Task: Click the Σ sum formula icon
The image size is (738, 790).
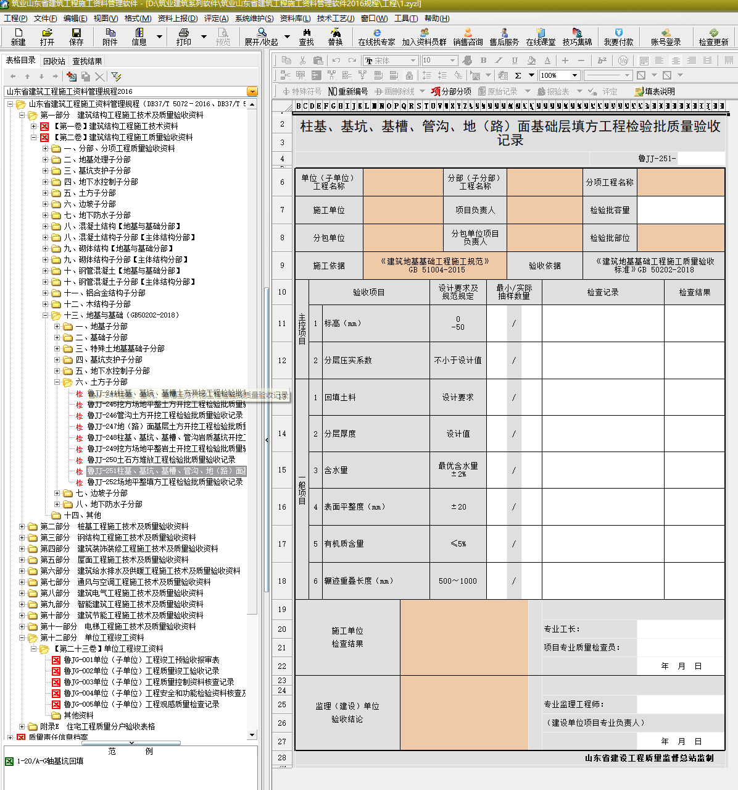Action: coord(518,75)
